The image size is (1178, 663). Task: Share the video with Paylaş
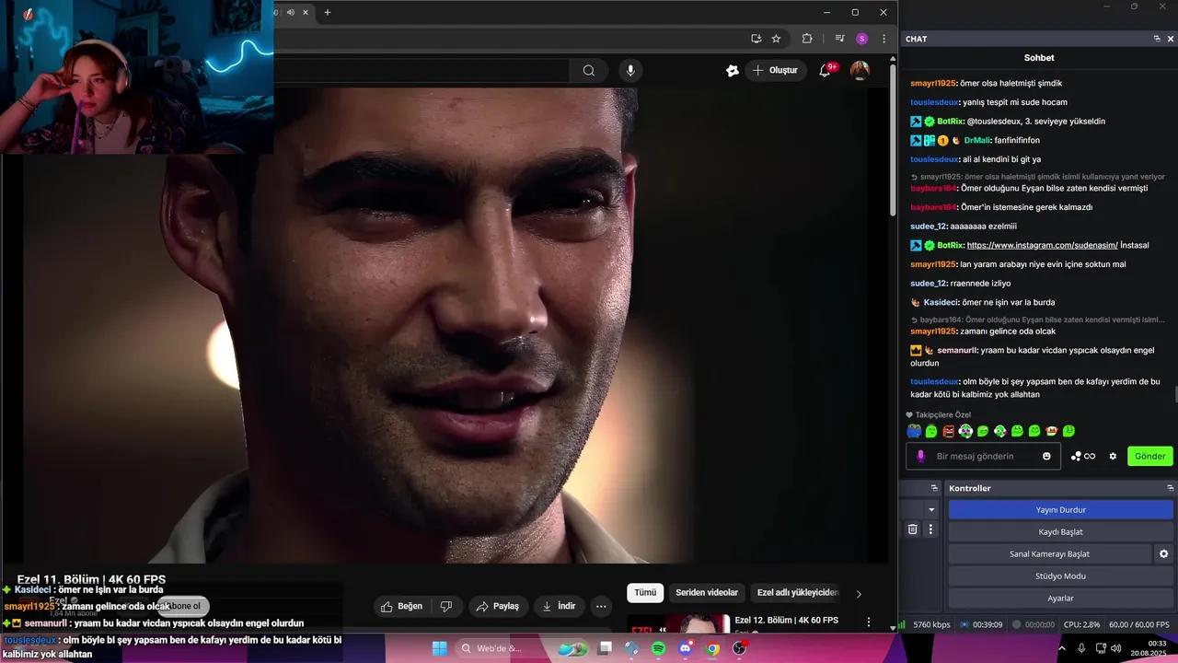pos(498,606)
